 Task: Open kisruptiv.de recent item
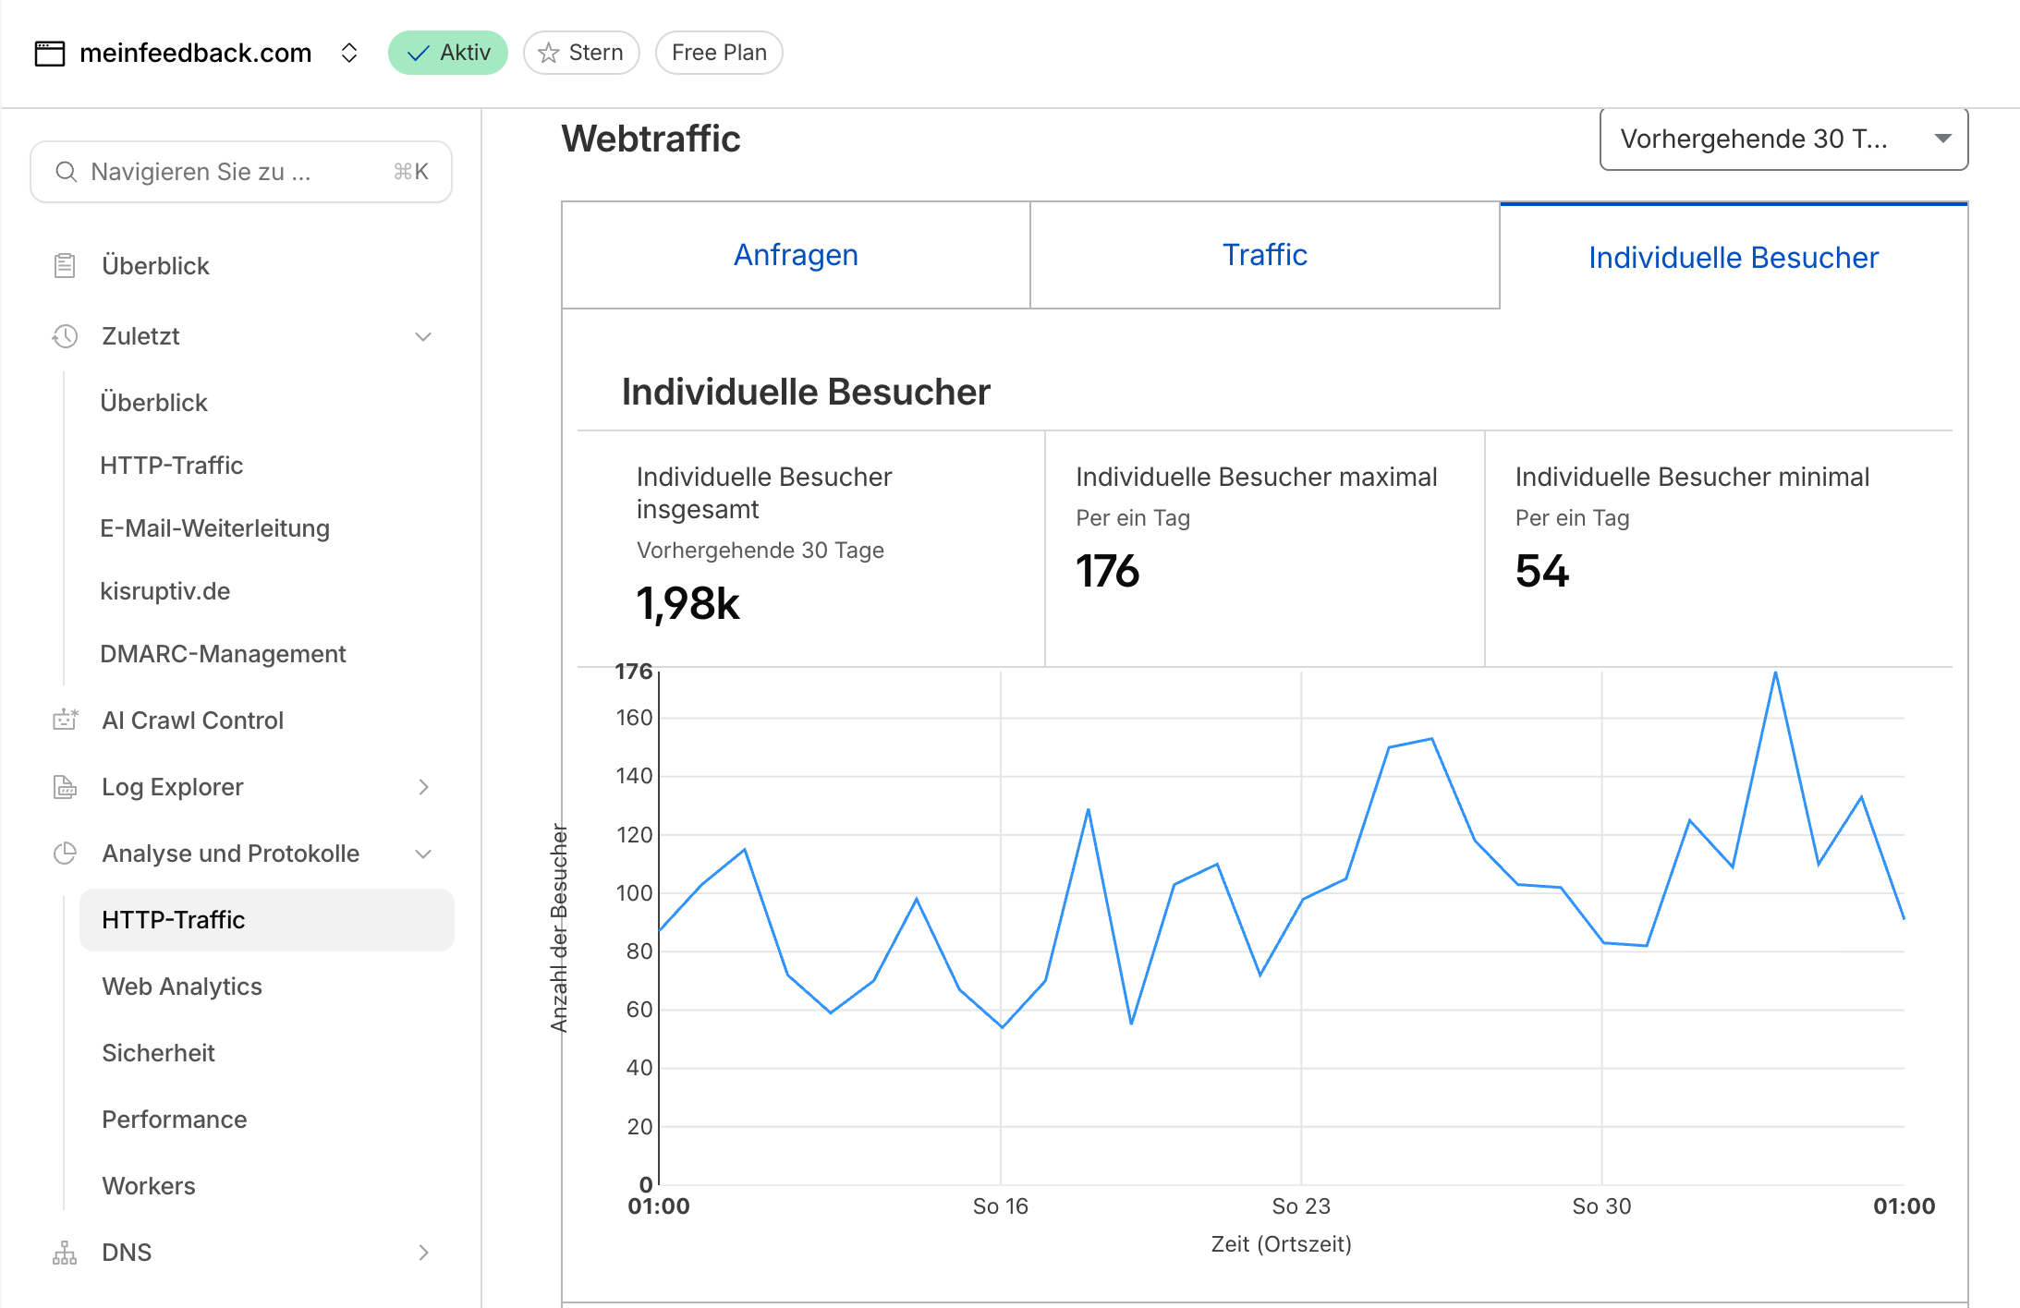[x=165, y=591]
